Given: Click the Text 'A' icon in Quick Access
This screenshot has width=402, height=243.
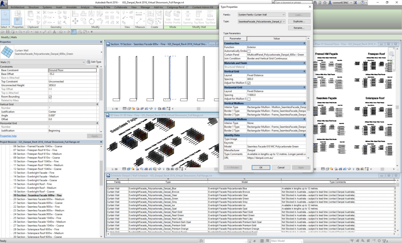Looking at the screenshot, I should pos(54,32).
